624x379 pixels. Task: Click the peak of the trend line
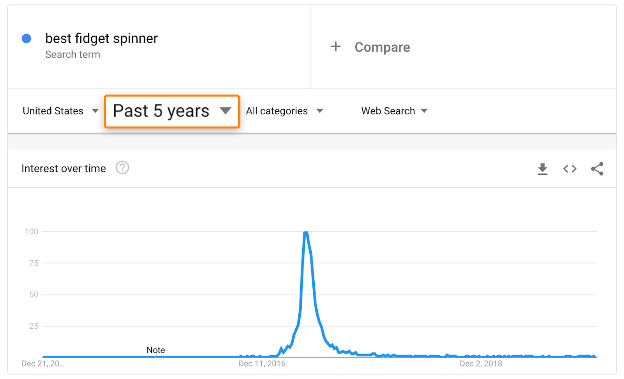[x=306, y=233]
